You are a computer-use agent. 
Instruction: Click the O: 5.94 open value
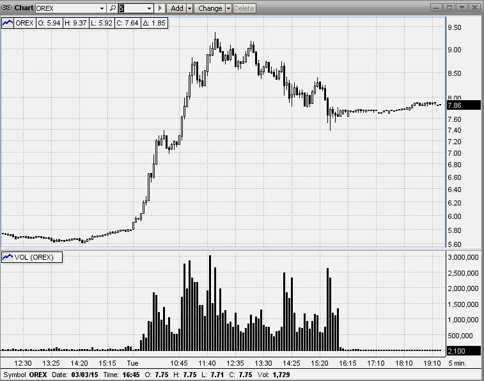point(49,23)
